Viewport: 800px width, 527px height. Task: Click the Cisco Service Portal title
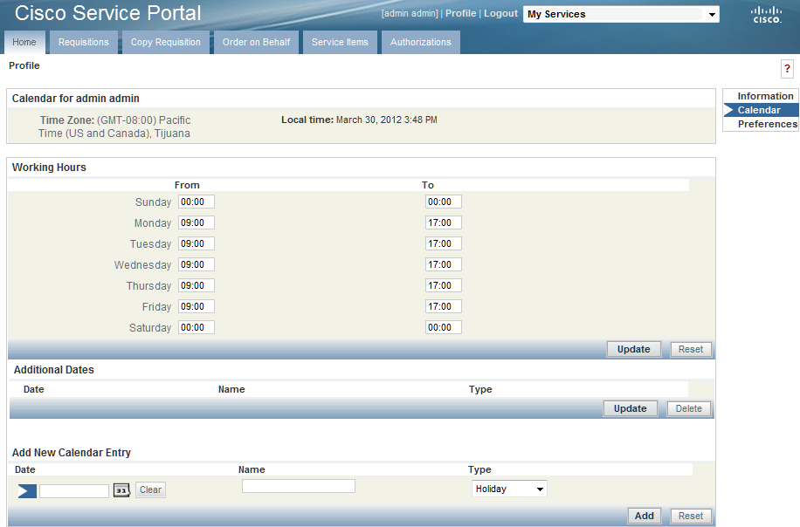tap(107, 13)
